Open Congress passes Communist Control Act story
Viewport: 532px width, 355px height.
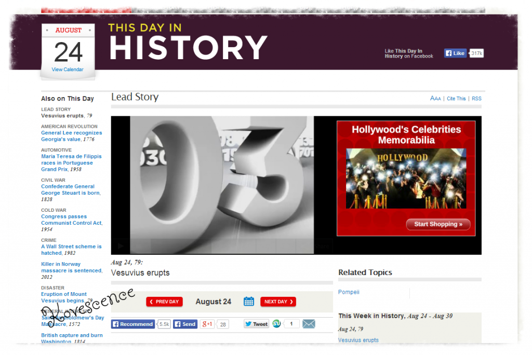point(72,223)
